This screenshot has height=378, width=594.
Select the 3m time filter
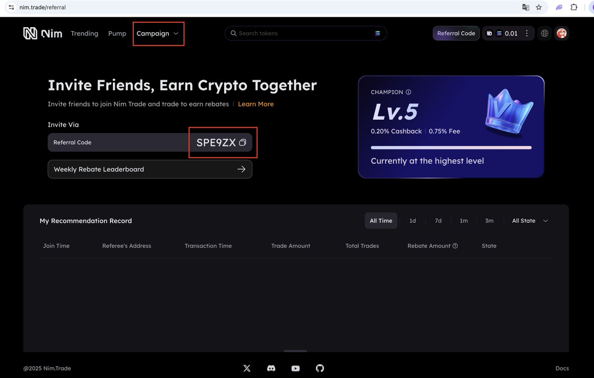[489, 221]
